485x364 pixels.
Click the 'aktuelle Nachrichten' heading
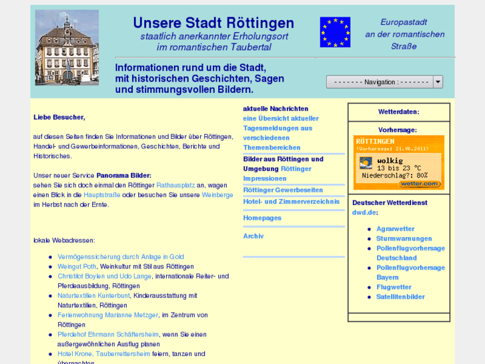click(276, 109)
